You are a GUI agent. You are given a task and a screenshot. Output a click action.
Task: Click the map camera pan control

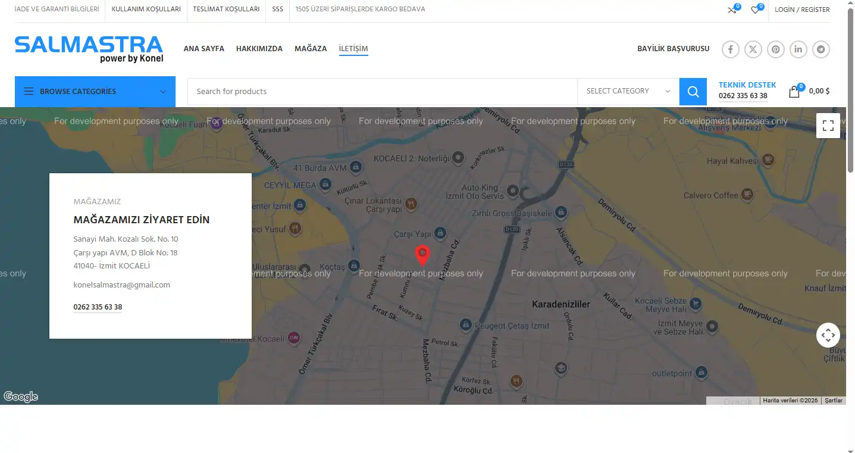coord(828,335)
